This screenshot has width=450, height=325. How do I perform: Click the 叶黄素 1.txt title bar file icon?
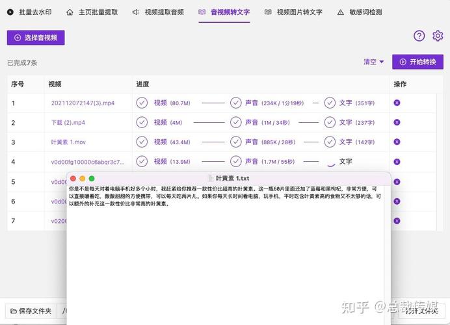(x=210, y=178)
